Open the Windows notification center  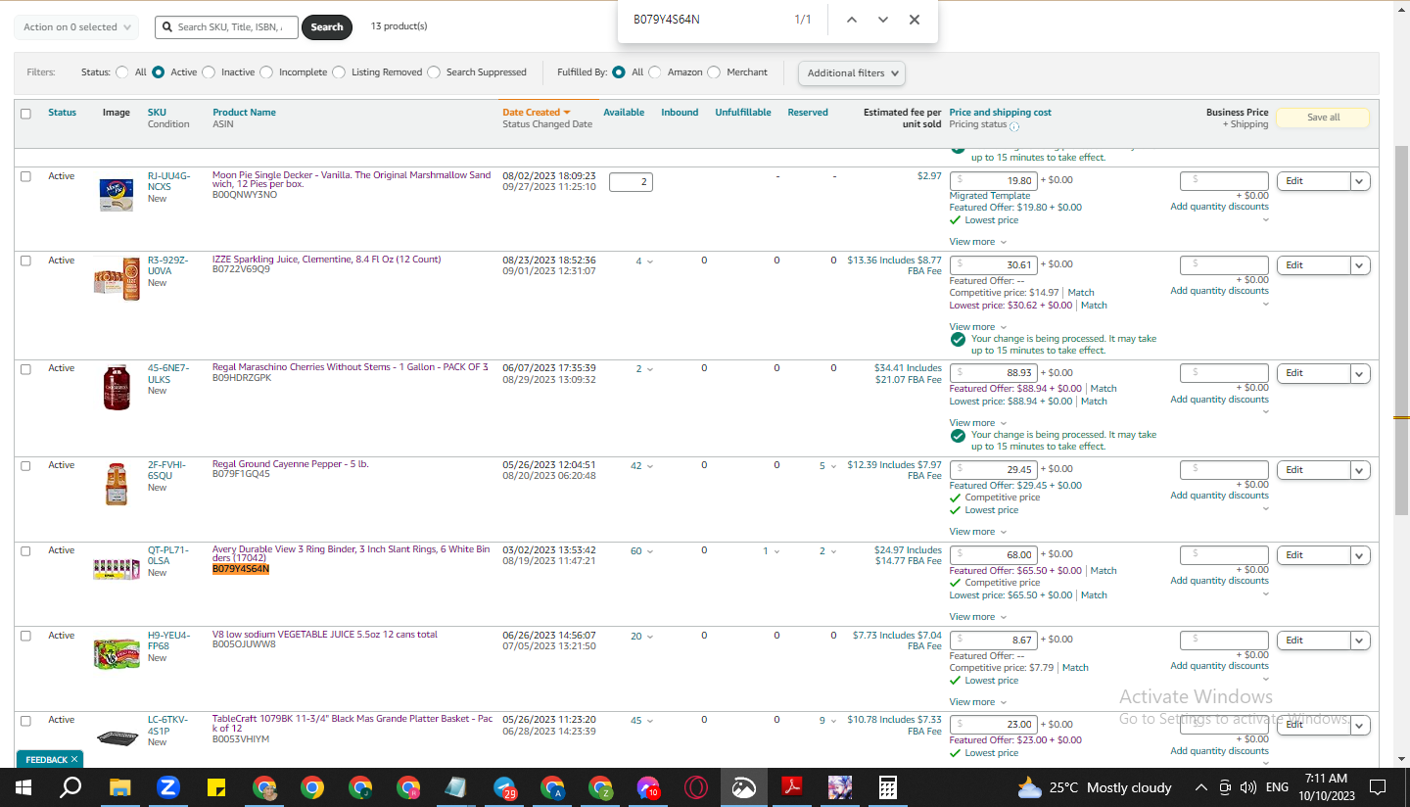(1378, 787)
